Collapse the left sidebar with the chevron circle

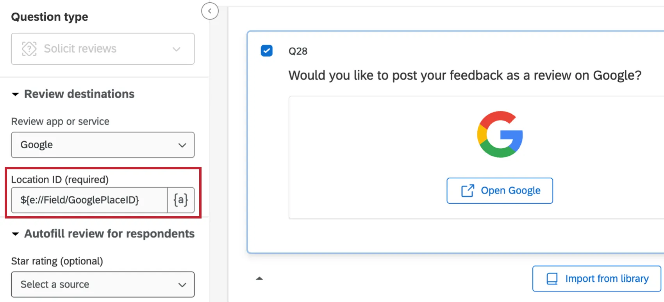pyautogui.click(x=210, y=11)
